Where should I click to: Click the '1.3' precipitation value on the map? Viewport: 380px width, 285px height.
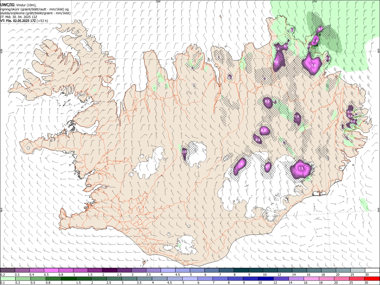tap(301, 168)
